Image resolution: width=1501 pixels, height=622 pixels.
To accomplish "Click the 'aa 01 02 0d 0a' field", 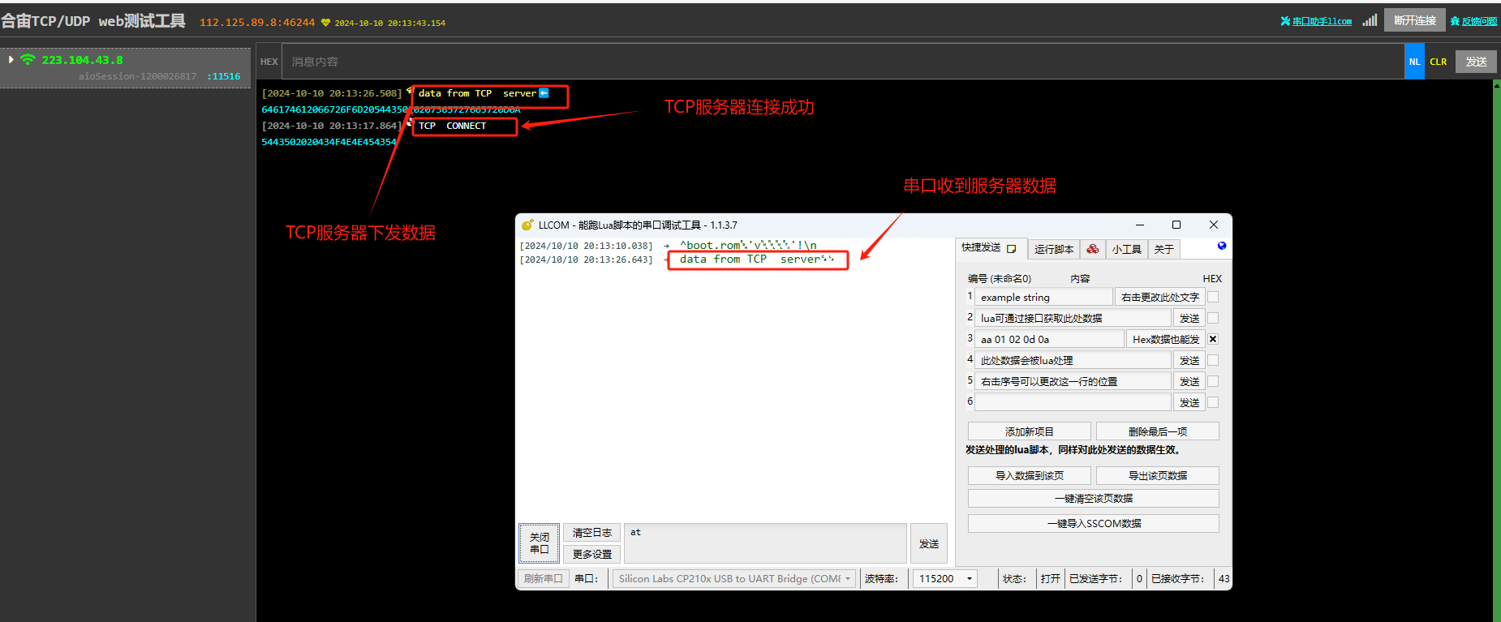I will 1049,339.
